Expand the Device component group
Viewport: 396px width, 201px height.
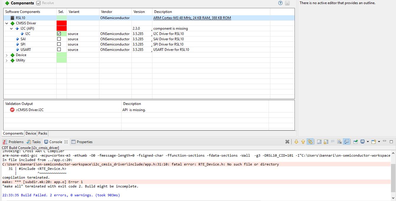point(7,55)
